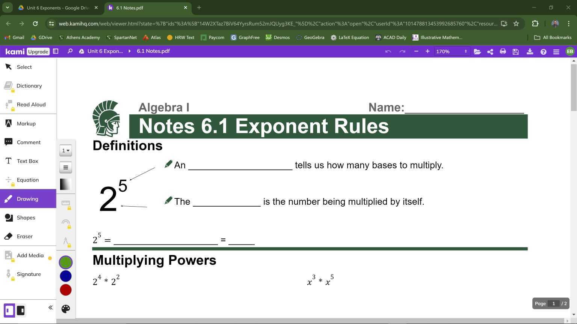Click the print document icon
The height and width of the screenshot is (324, 577).
503,51
